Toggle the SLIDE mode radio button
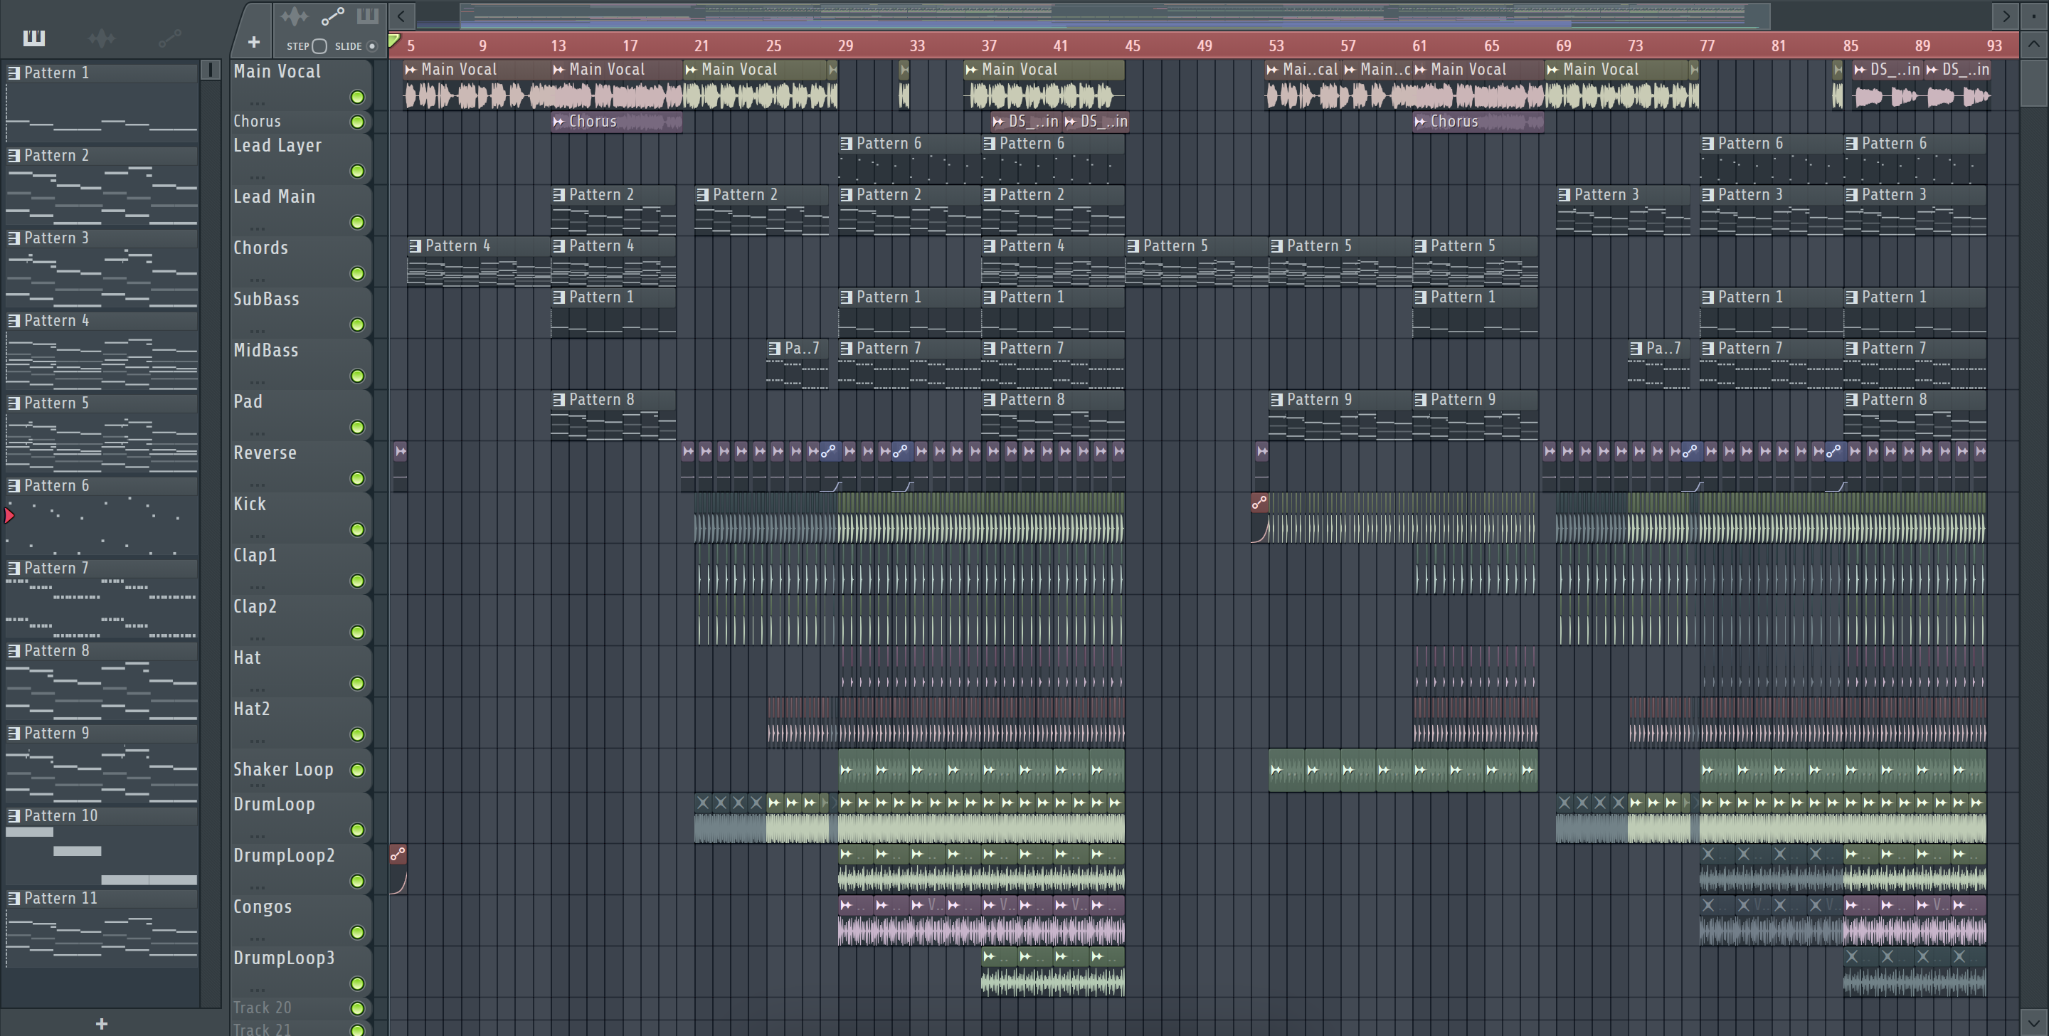 click(x=371, y=46)
